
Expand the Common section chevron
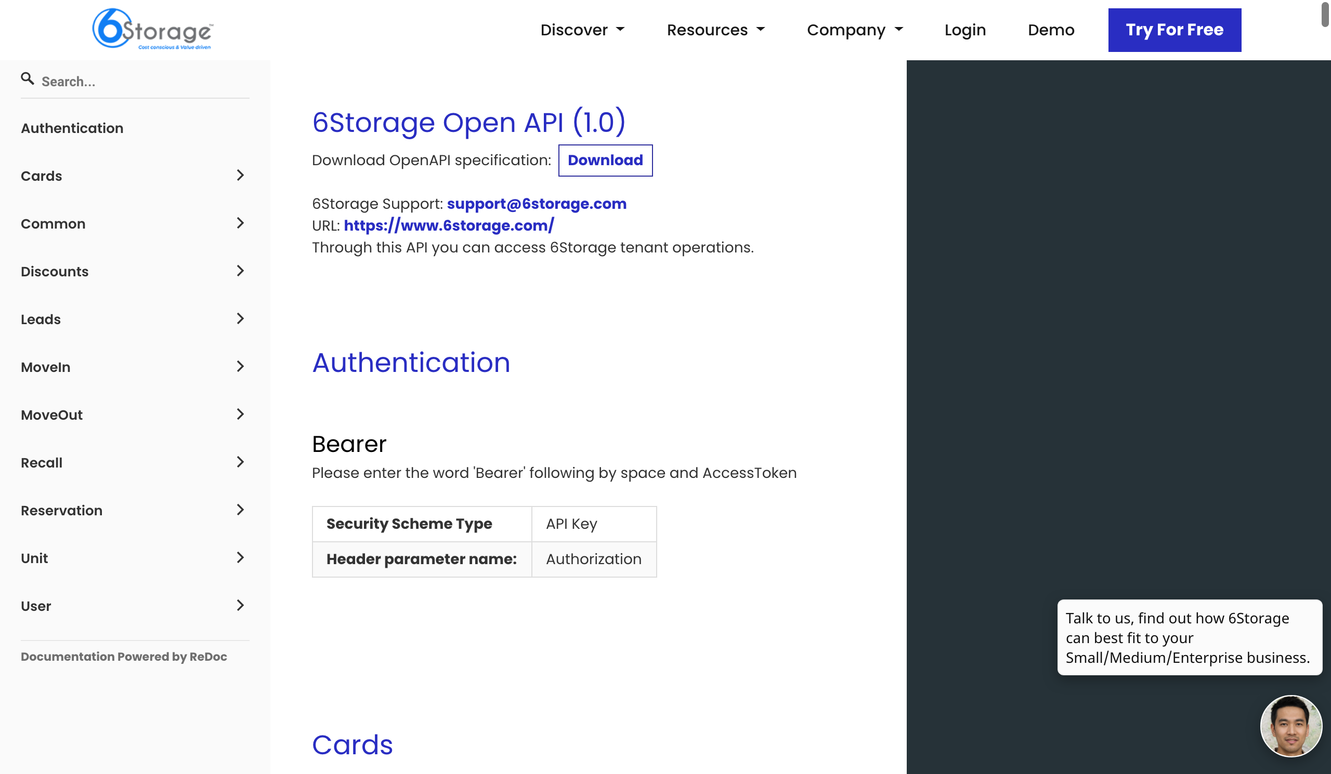pyautogui.click(x=240, y=223)
